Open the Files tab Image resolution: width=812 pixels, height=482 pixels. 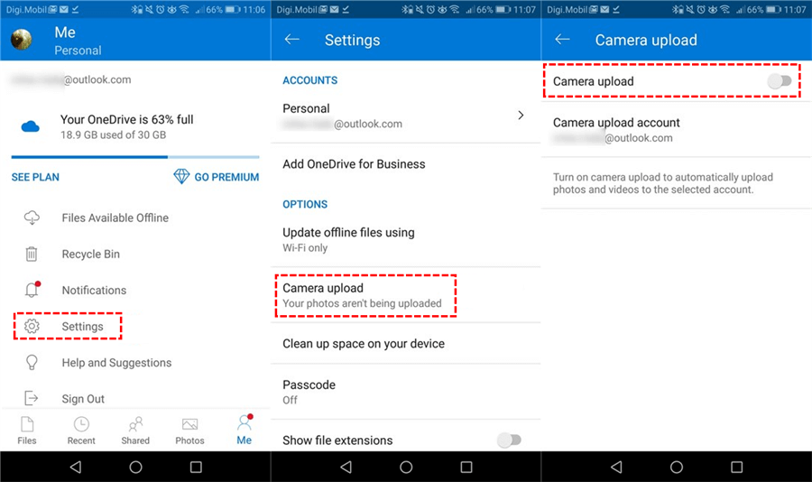(x=27, y=431)
